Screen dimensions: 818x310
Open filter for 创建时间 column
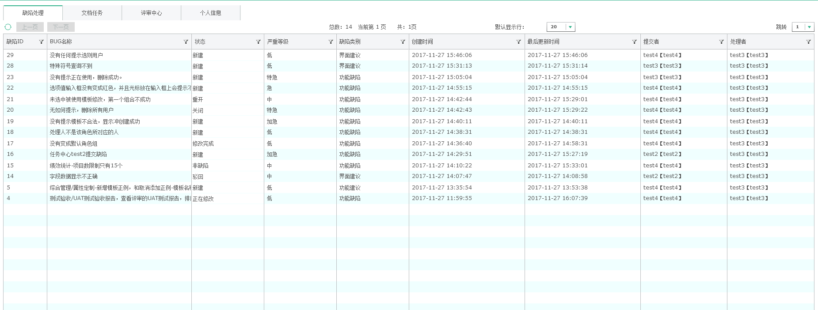click(519, 42)
